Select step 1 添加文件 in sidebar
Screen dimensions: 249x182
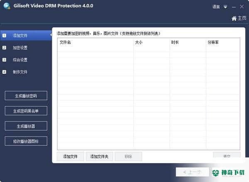coord(26,35)
